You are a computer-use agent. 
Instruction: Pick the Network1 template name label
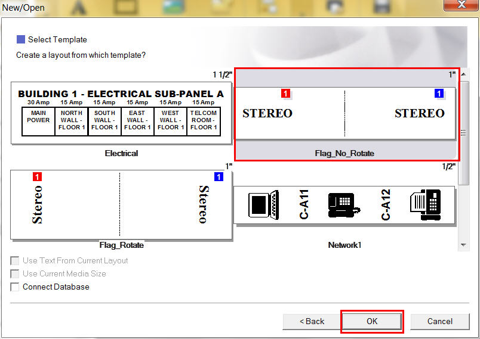pos(344,245)
